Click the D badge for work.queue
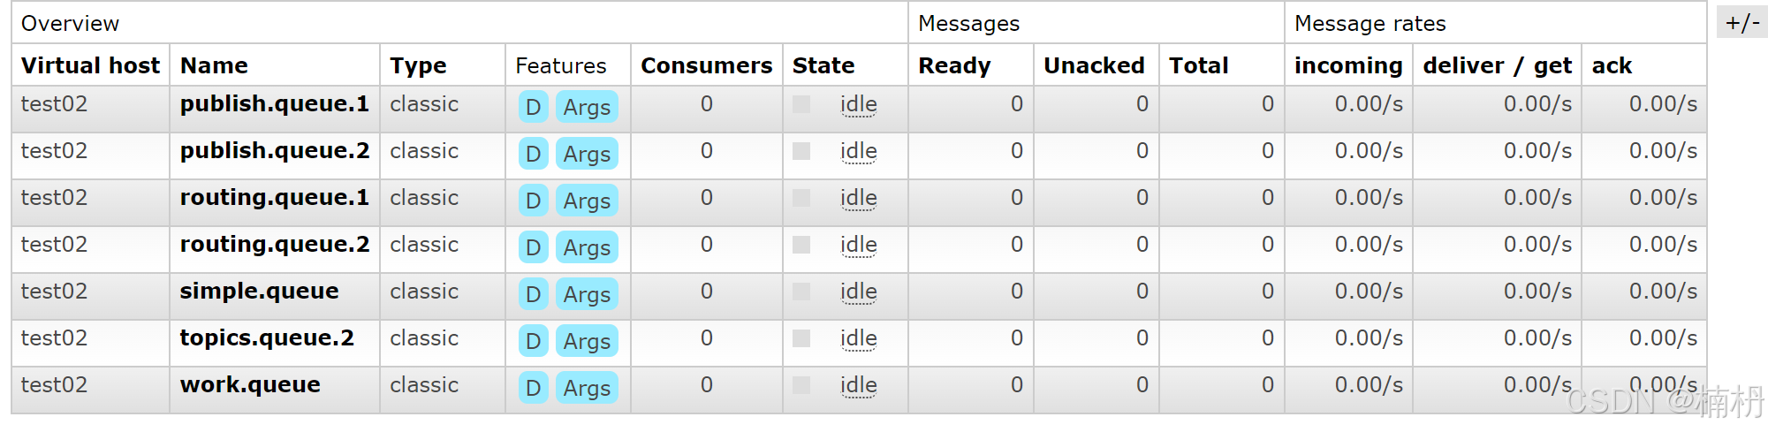 click(533, 389)
